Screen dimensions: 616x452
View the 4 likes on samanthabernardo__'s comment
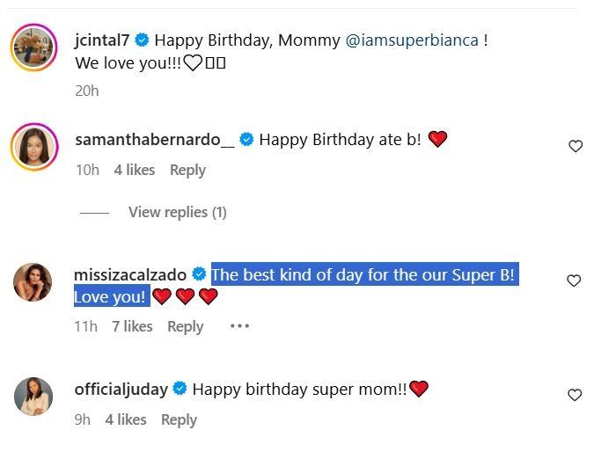135,170
